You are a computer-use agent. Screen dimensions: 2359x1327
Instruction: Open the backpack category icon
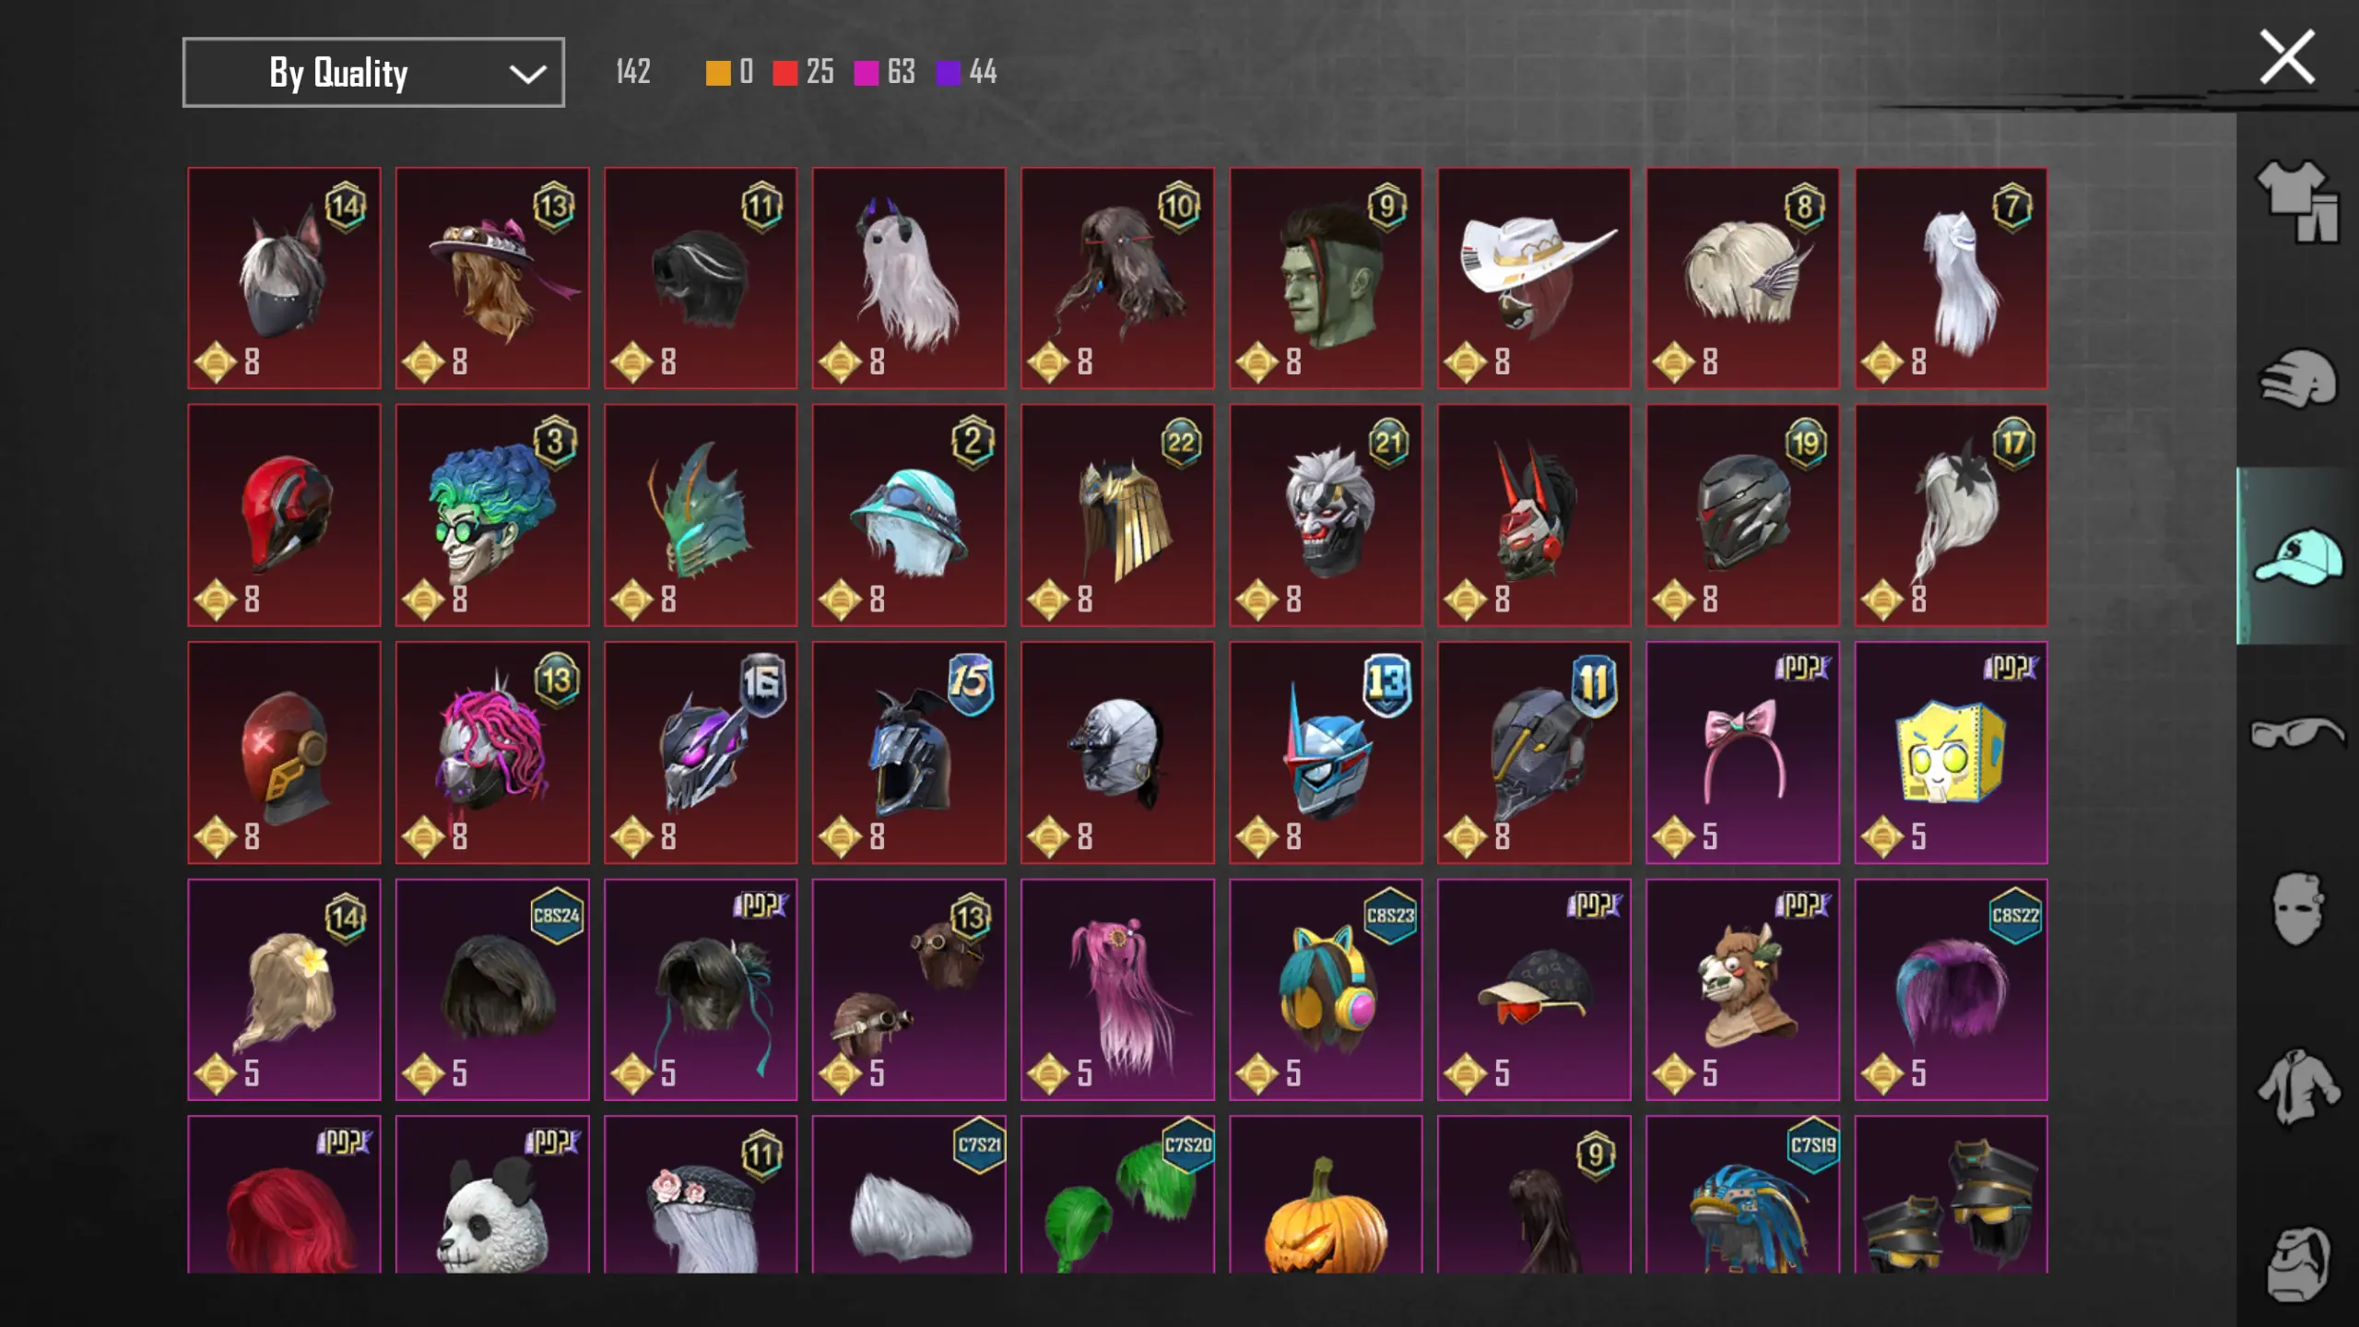click(2297, 1263)
